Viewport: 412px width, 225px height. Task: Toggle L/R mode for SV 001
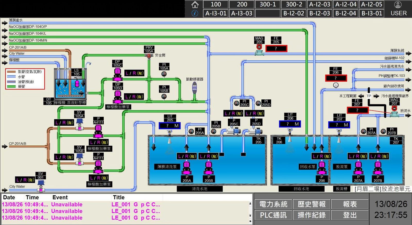pyautogui.click(x=25, y=180)
